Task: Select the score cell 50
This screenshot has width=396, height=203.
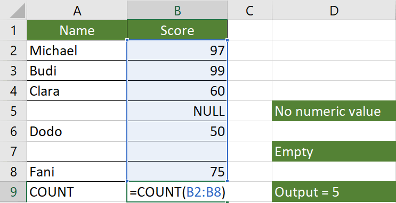Action: 177,131
